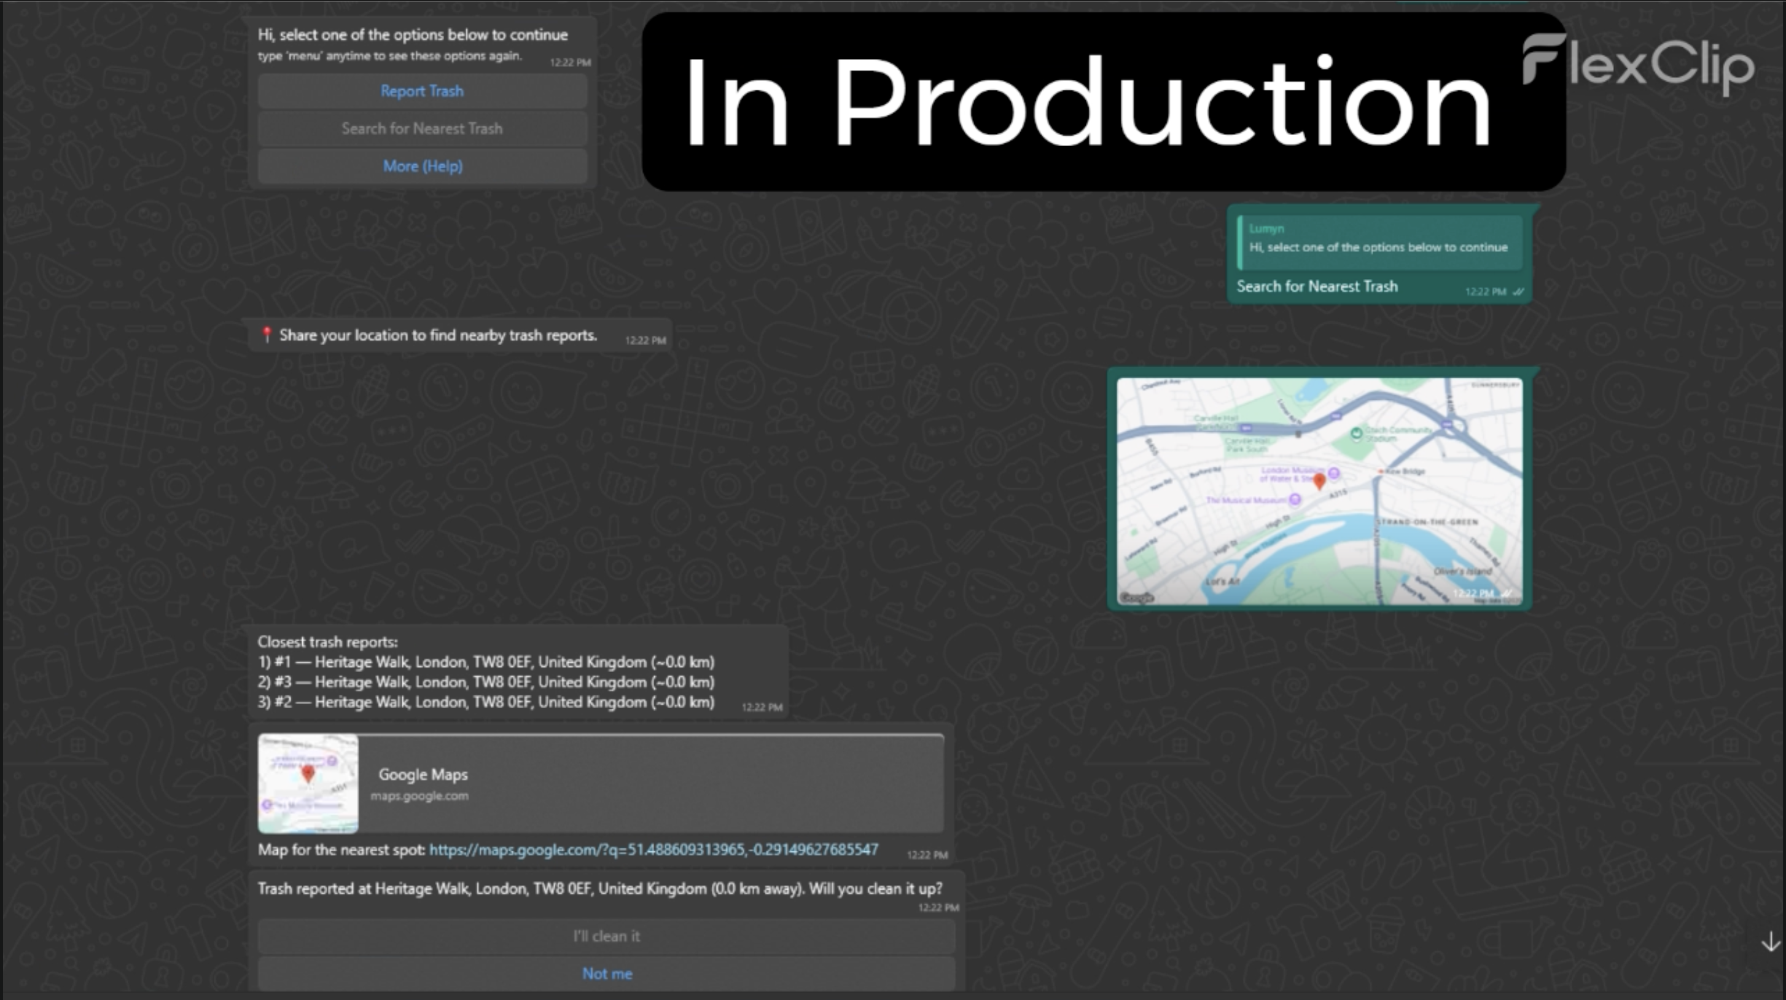Viewport: 1786px width, 1000px height.
Task: Select the greyed Search for Nearest Trash option
Action: click(x=421, y=128)
